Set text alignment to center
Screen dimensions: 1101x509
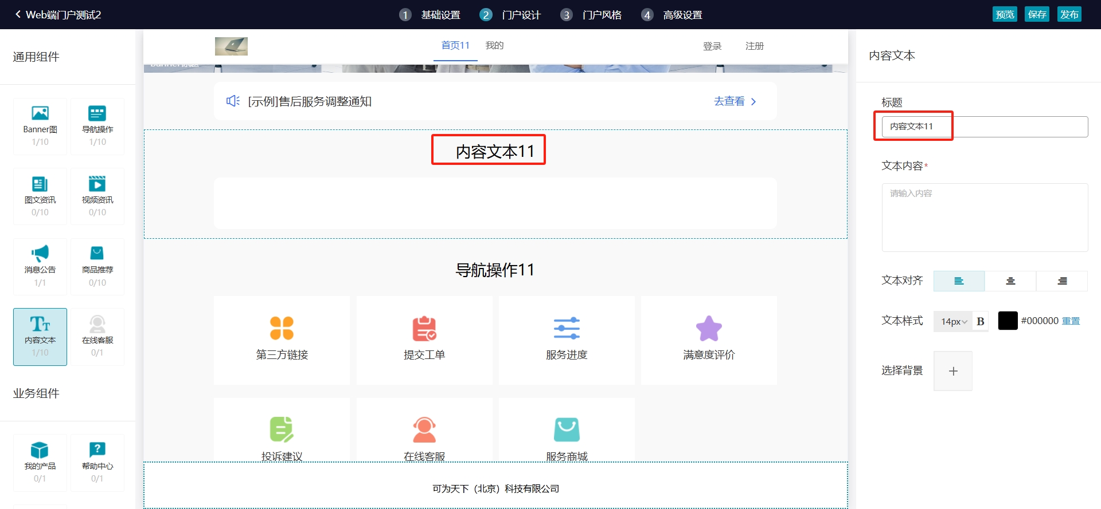pyautogui.click(x=1010, y=281)
